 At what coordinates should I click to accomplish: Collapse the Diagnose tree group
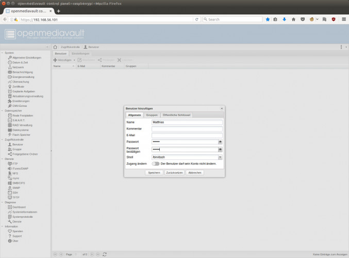[x=2, y=202]
